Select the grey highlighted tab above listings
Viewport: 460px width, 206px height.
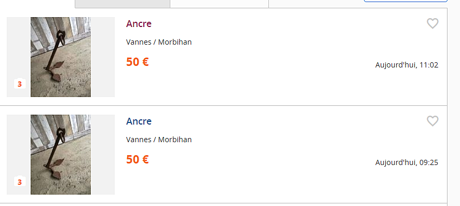[123, 4]
